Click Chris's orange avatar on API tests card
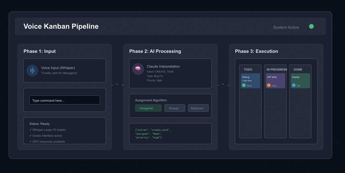Screen dimensions: 345x173 point(268,85)
